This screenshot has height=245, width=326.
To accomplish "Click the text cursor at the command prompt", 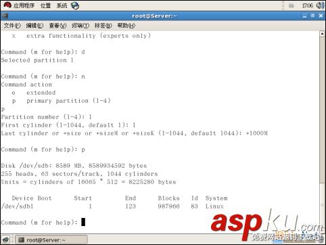I will pyautogui.click(x=83, y=222).
